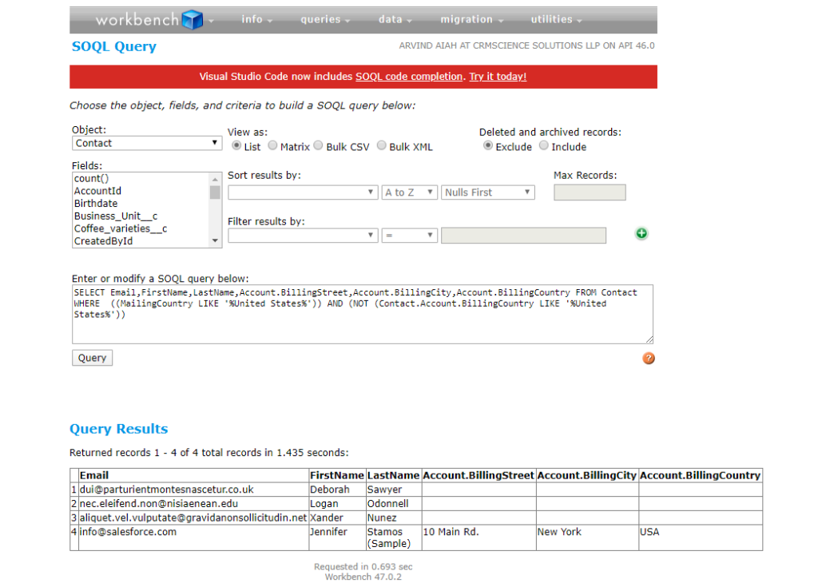Select the Matrix view radio button
Viewport: 818px width, 587px height.
tap(273, 146)
